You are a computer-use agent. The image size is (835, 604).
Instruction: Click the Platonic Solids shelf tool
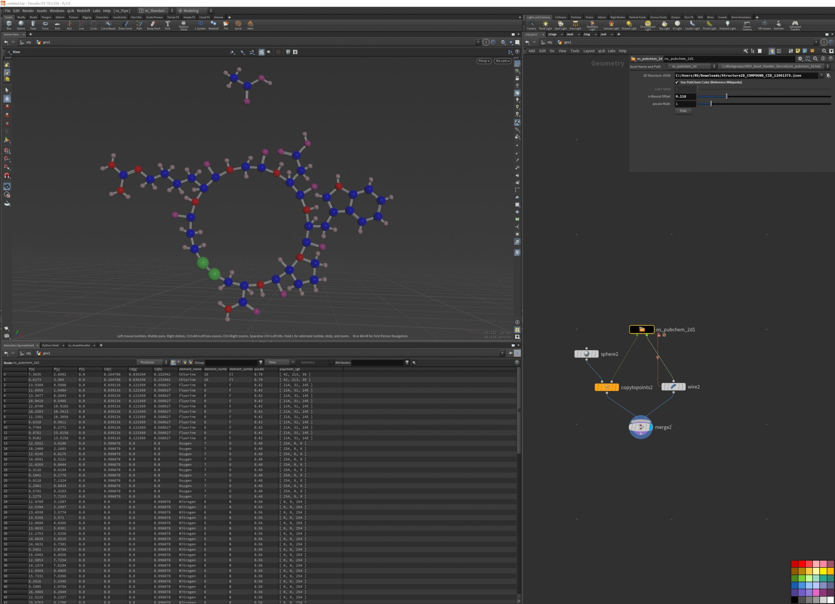click(x=183, y=25)
